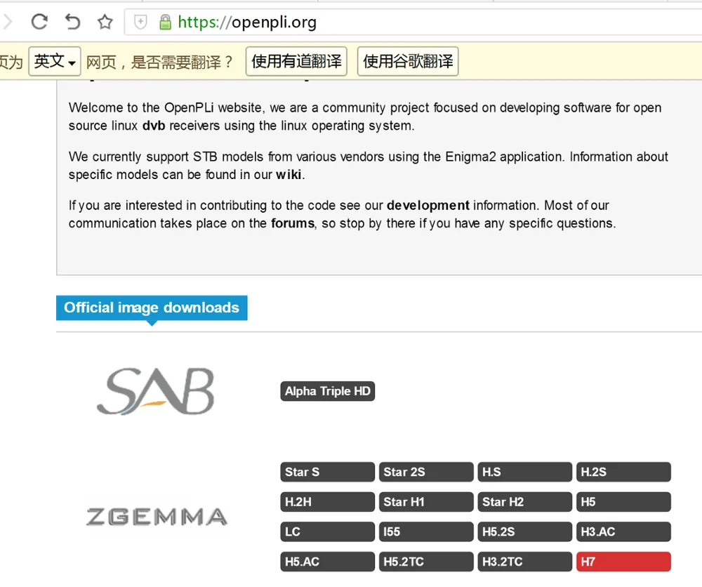Click the browser reload icon
The image size is (702, 587).
(39, 22)
